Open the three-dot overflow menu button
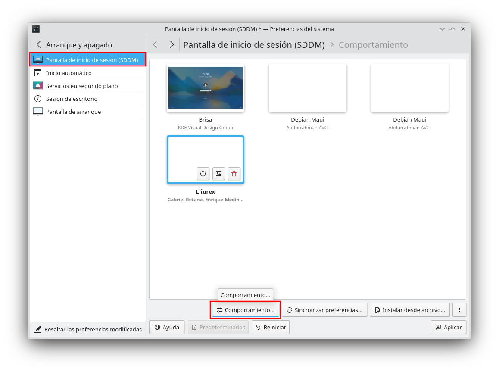 point(459,310)
